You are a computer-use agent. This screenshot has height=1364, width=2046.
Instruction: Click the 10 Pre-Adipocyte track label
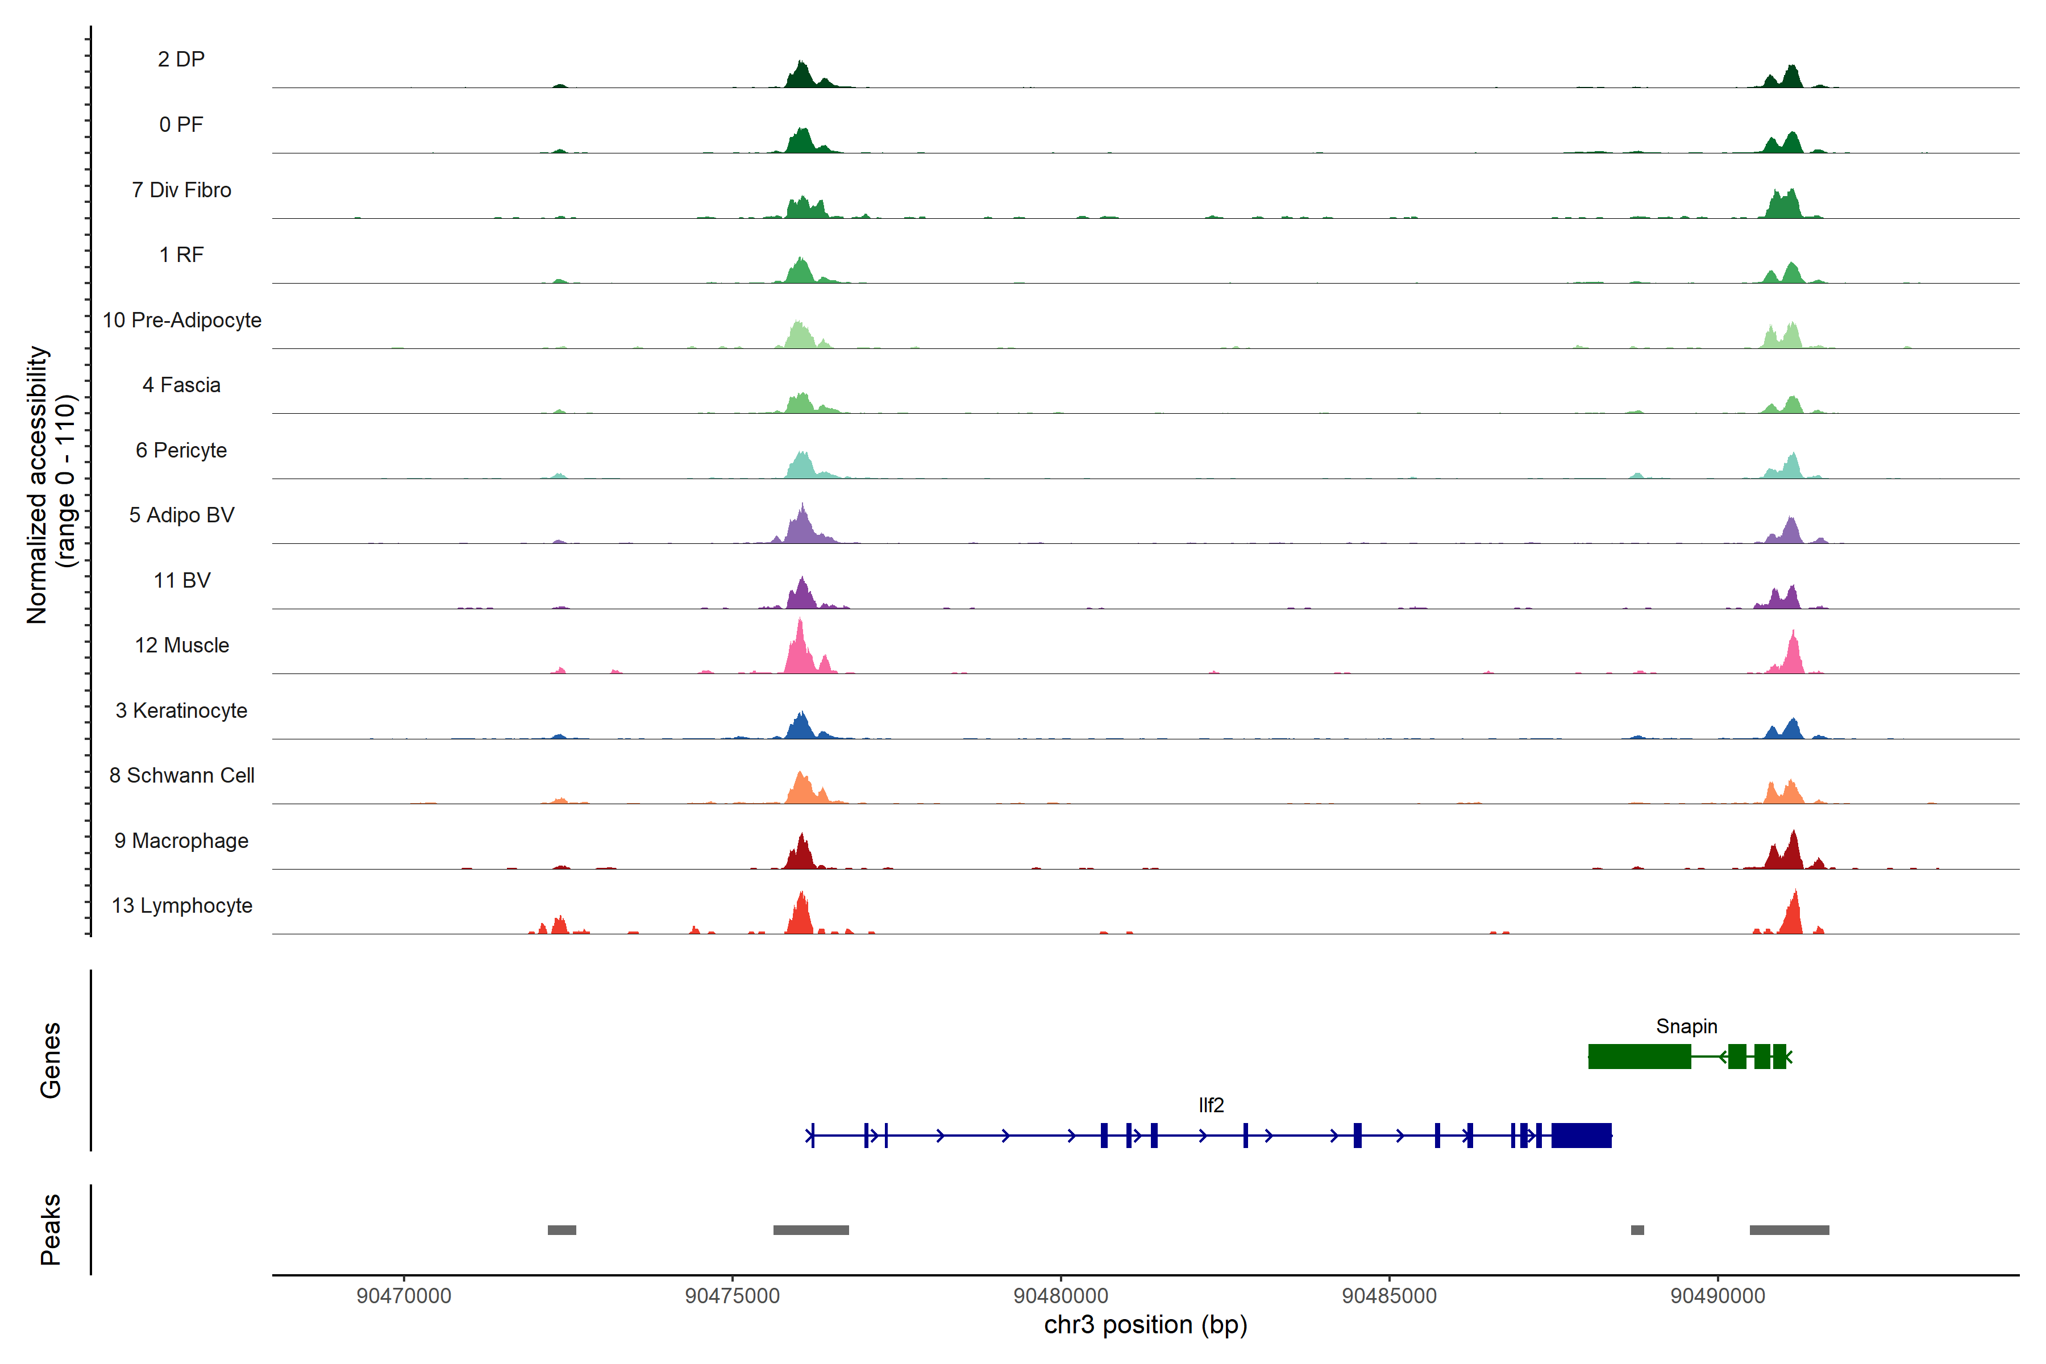click(181, 320)
